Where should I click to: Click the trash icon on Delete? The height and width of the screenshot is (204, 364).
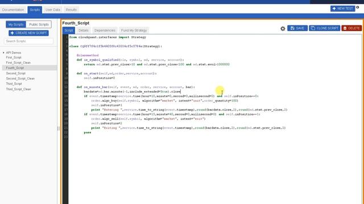(345, 28)
